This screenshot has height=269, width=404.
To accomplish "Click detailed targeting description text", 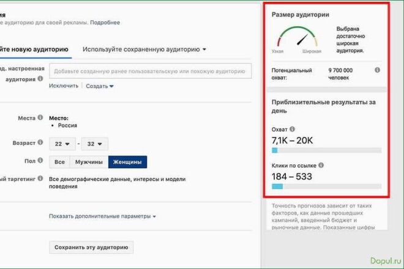I will [x=118, y=183].
